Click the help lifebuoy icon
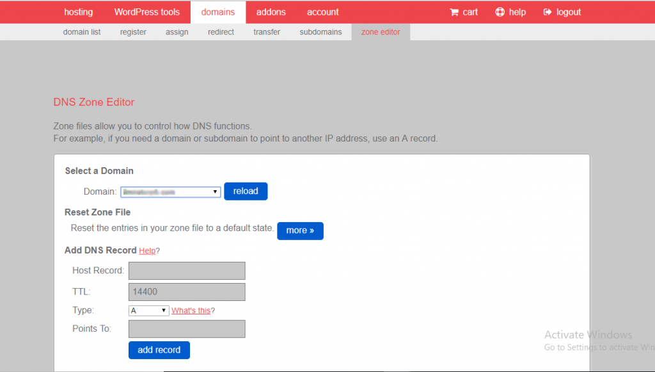 click(500, 12)
